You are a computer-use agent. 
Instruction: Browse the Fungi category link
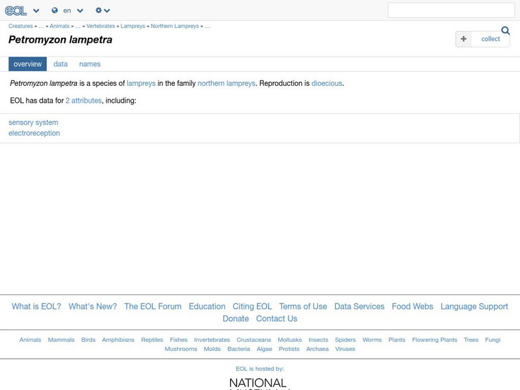[x=493, y=339]
